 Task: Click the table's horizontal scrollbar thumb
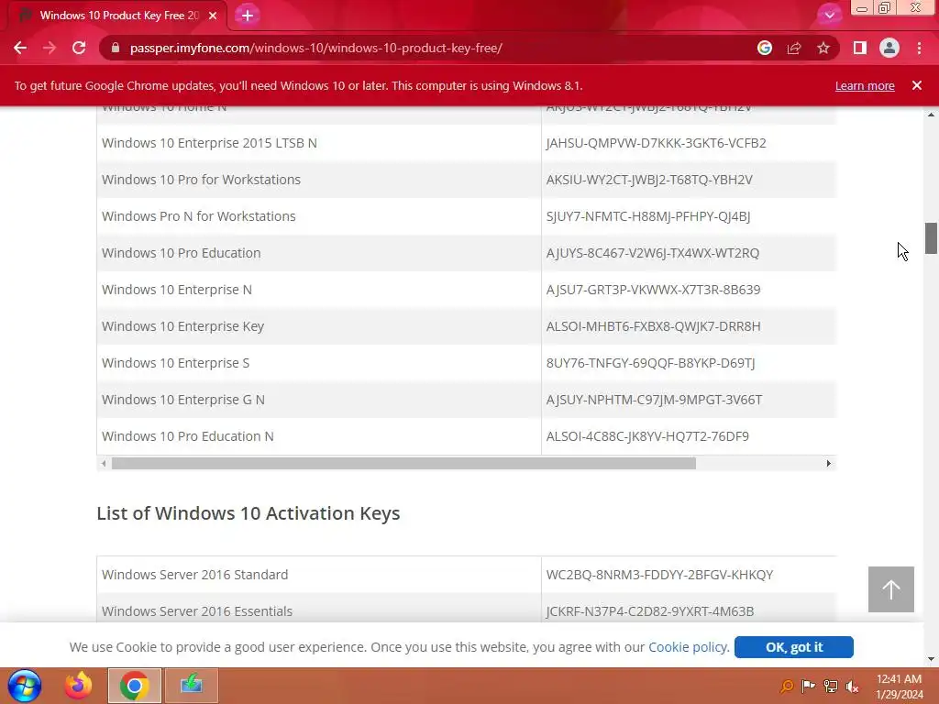click(403, 463)
